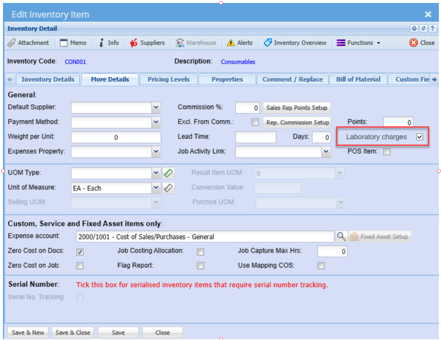Expand the Default Supplier dropdown

pyautogui.click(x=156, y=108)
